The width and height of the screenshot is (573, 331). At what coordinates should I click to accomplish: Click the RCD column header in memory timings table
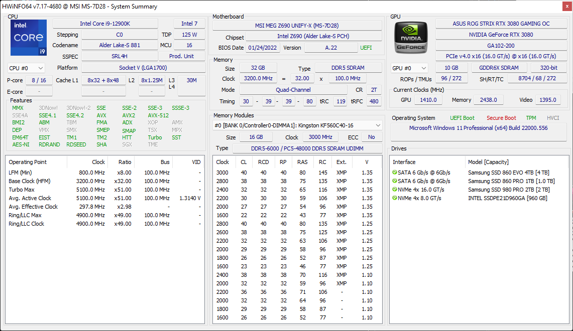[x=263, y=162]
